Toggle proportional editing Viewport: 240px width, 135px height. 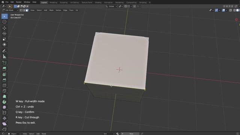point(135,6)
